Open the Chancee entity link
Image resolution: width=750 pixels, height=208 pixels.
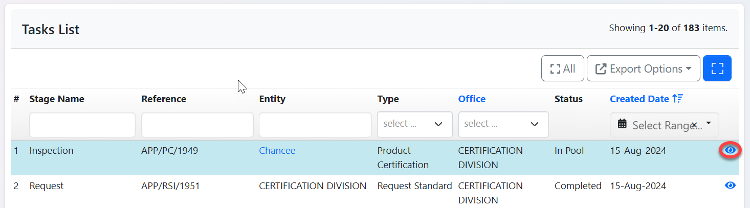tap(277, 151)
